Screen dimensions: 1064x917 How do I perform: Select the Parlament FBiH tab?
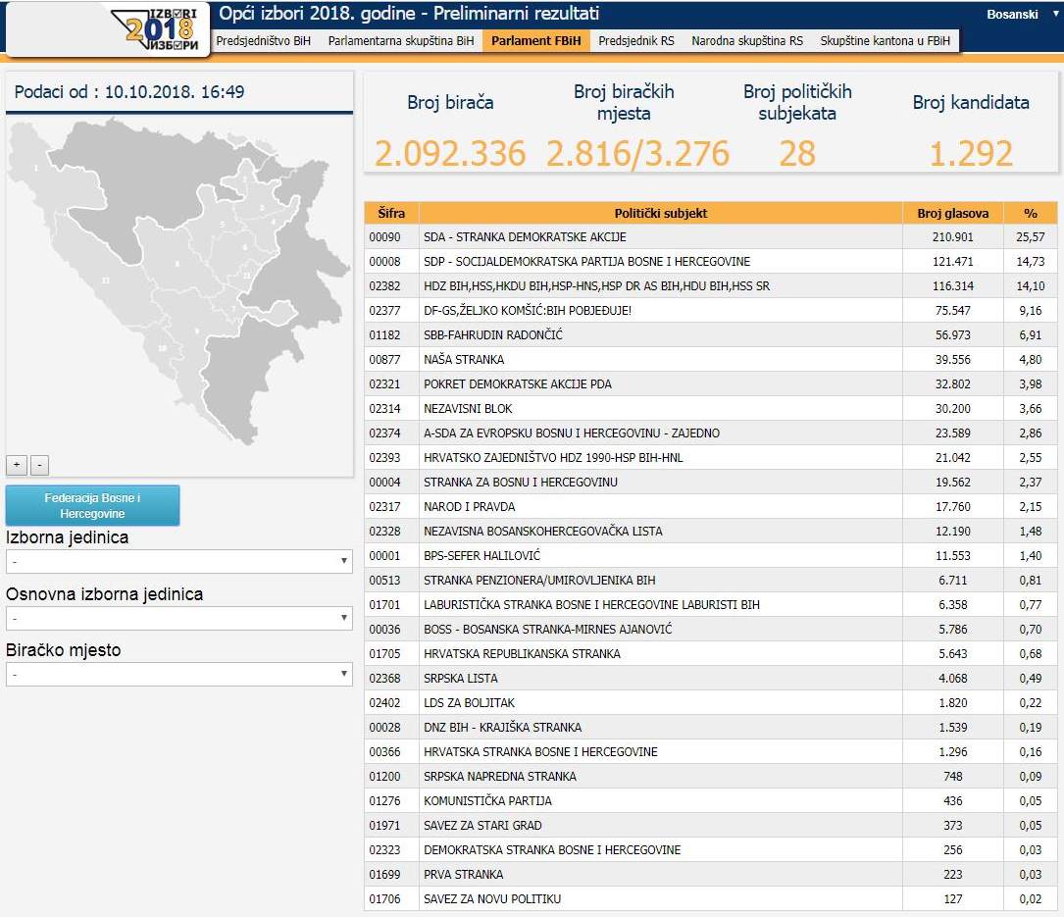[535, 41]
